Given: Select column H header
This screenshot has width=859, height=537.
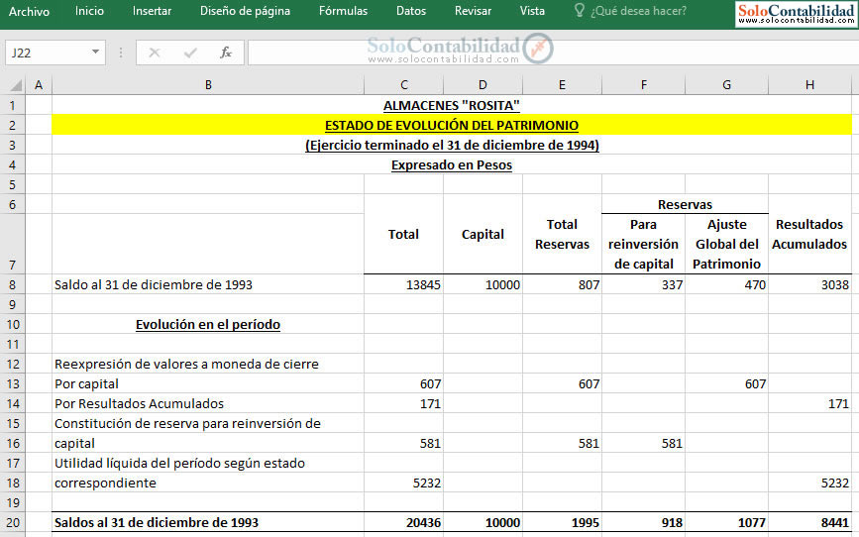Looking at the screenshot, I should (x=809, y=85).
